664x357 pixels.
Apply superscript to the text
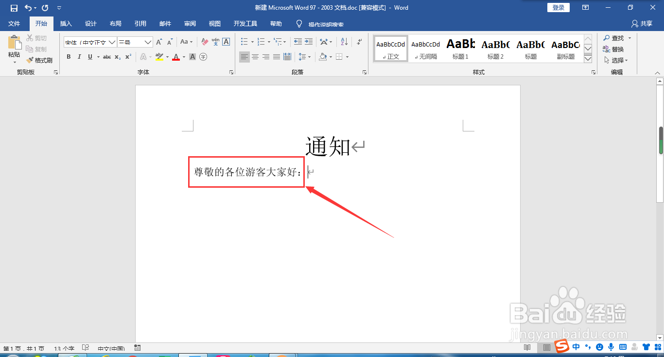(127, 57)
